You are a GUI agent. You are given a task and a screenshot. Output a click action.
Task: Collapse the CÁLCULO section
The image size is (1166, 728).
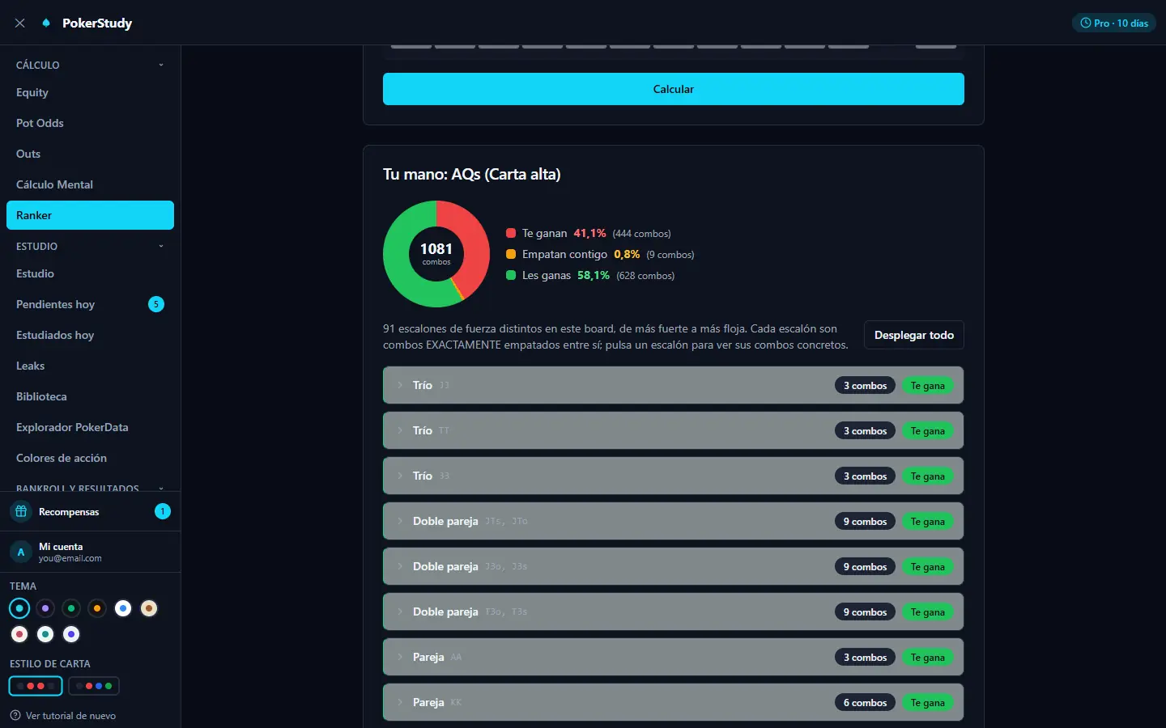90,65
